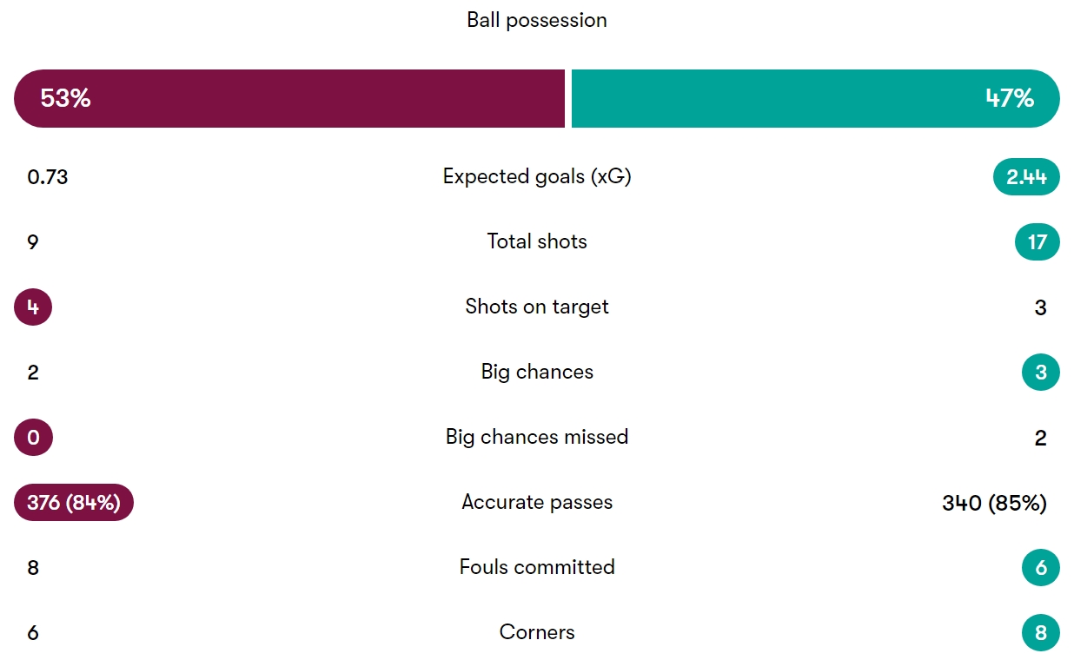Click the Fouls committed label
1074x660 pixels.
tap(537, 567)
